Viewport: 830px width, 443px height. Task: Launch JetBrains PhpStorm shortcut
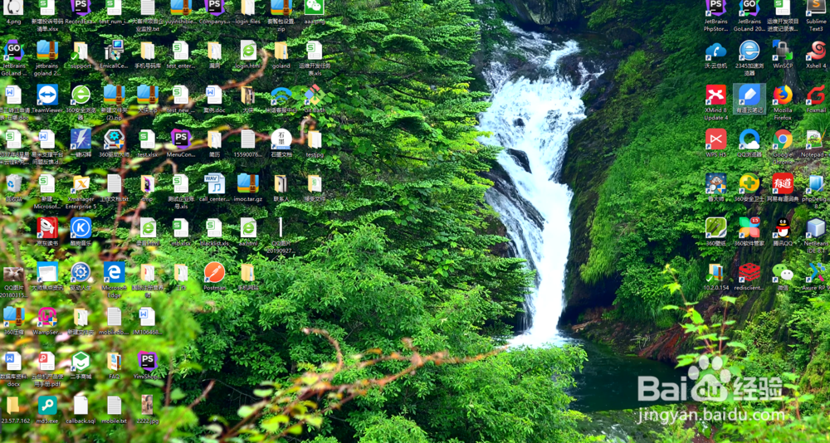[715, 7]
